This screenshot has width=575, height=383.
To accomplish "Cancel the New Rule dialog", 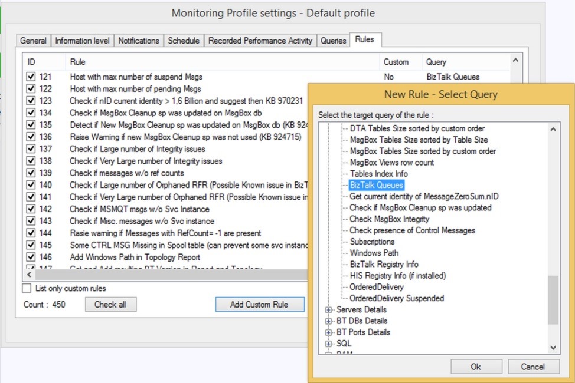I will [533, 367].
